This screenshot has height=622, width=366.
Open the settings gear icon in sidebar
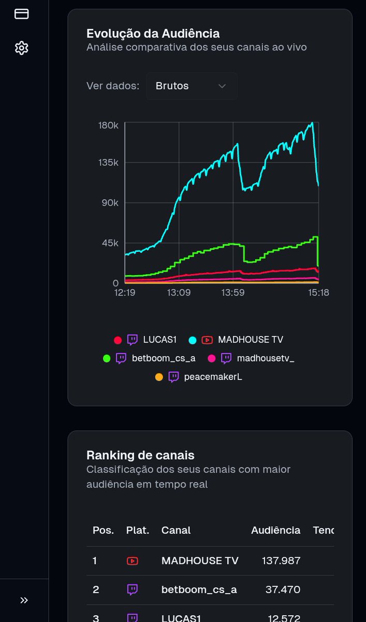click(21, 48)
